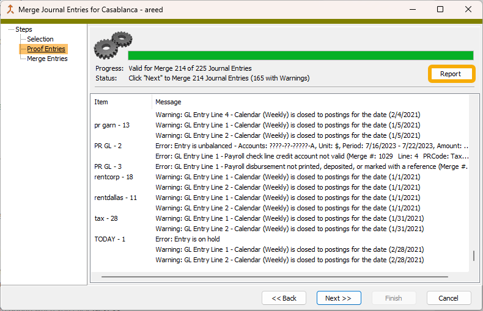483x311 pixels.
Task: Maximize the Merge Journal Entries window
Action: point(440,9)
